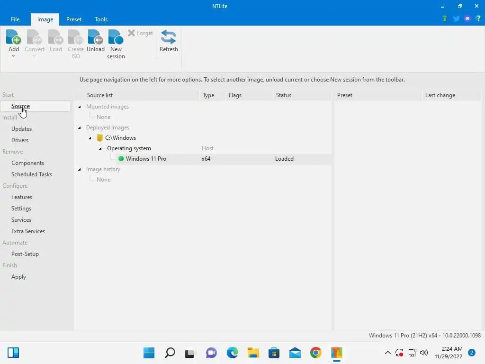This screenshot has width=485, height=364.
Task: Show hidden tray icons chevron
Action: point(387,353)
